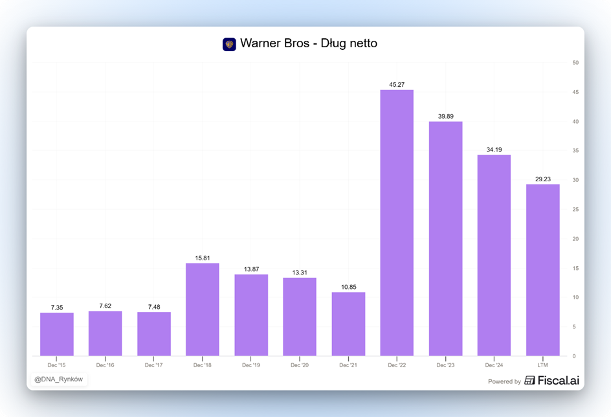Image resolution: width=611 pixels, height=417 pixels.
Task: Click the Warner Bros logo icon
Action: [x=229, y=44]
